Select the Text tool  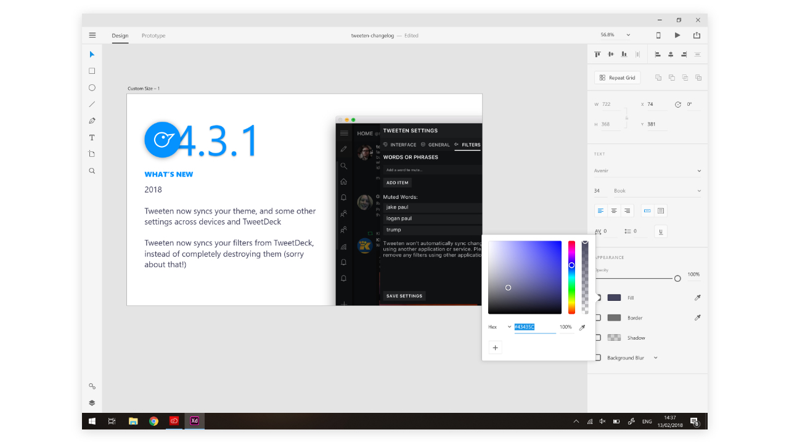pyautogui.click(x=92, y=137)
